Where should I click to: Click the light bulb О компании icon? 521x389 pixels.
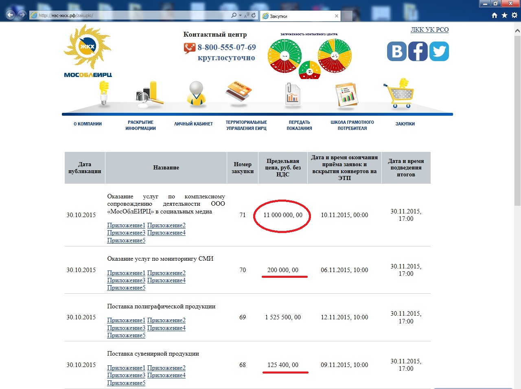pyautogui.click(x=104, y=93)
